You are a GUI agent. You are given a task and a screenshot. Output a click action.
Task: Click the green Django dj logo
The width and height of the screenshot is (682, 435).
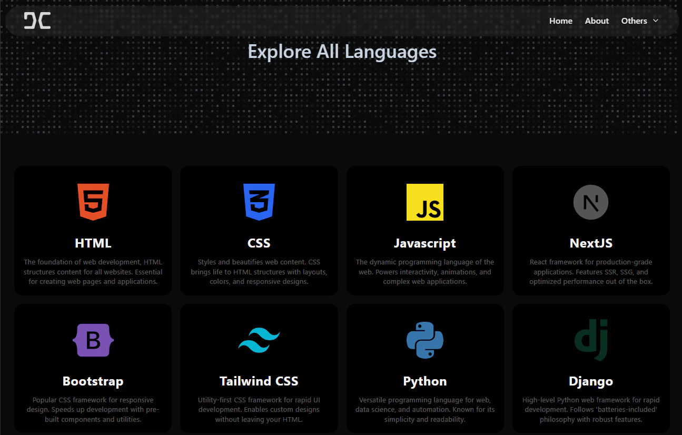pyautogui.click(x=591, y=340)
